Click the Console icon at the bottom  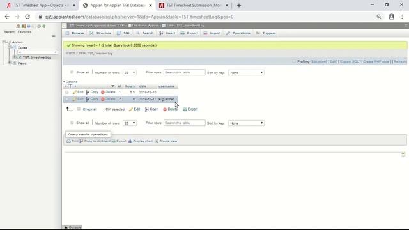tap(66, 227)
